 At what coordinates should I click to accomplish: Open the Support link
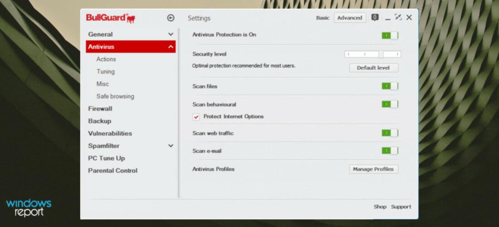click(401, 207)
